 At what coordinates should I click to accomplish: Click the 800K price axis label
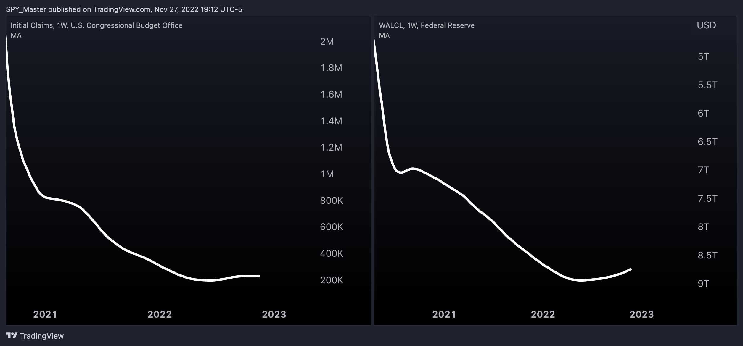pos(332,201)
